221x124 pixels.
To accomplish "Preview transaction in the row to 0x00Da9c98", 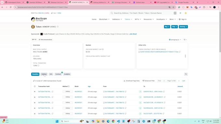I will (x=35, y=97).
